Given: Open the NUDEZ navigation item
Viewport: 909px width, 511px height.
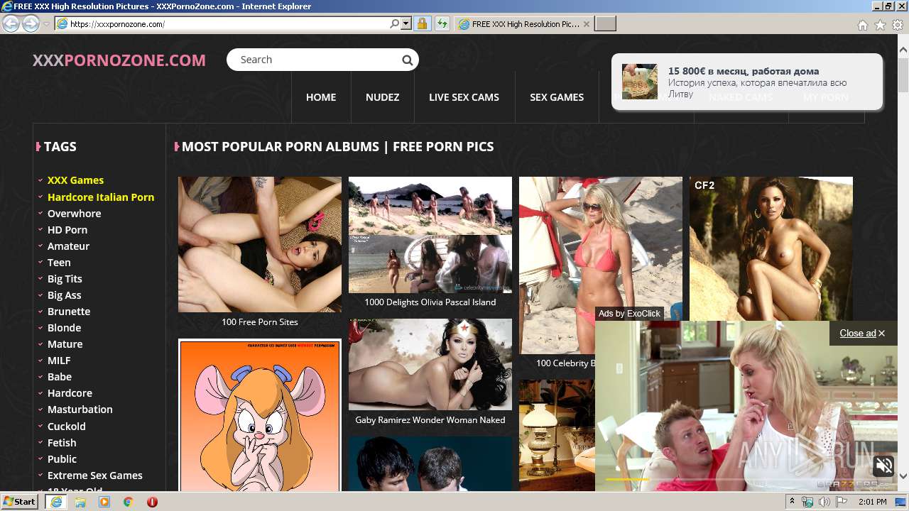Looking at the screenshot, I should coord(383,97).
